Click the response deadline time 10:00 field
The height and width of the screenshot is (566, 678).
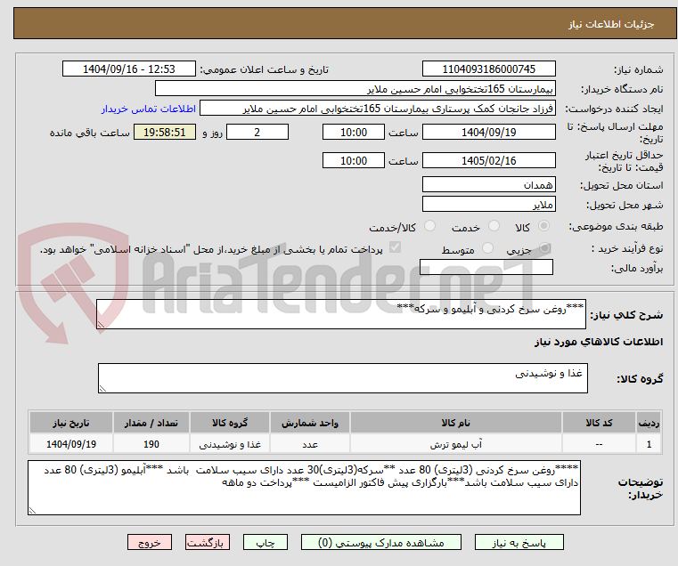coord(354,132)
